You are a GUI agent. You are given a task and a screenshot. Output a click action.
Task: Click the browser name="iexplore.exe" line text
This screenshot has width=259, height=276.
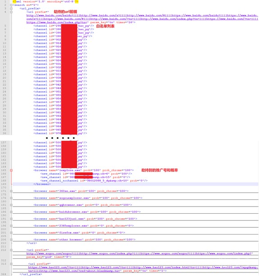pyautogui.click(x=83, y=170)
